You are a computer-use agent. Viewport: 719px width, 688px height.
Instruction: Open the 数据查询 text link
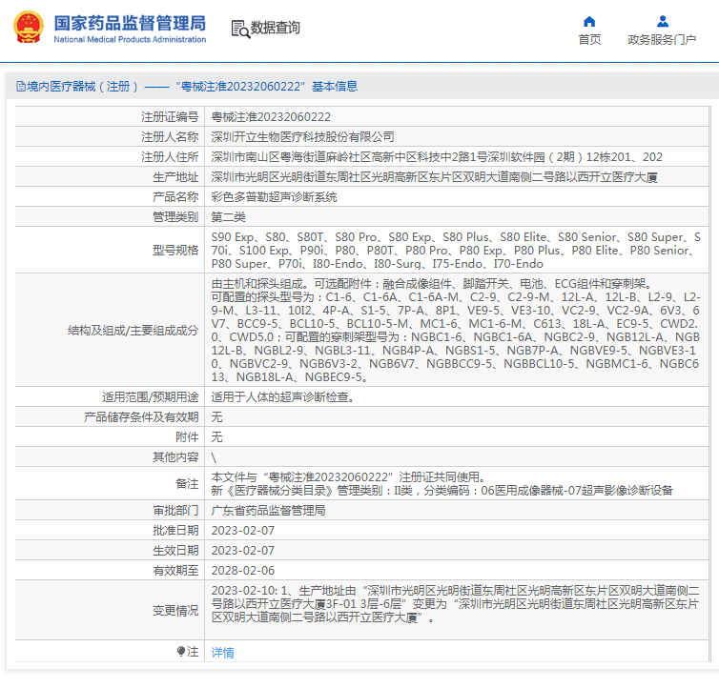pyautogui.click(x=276, y=29)
